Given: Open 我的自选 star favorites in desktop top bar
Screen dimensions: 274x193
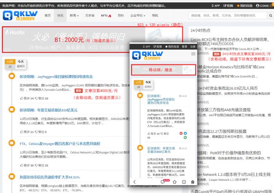Looking at the screenshot, I should tap(245, 5).
